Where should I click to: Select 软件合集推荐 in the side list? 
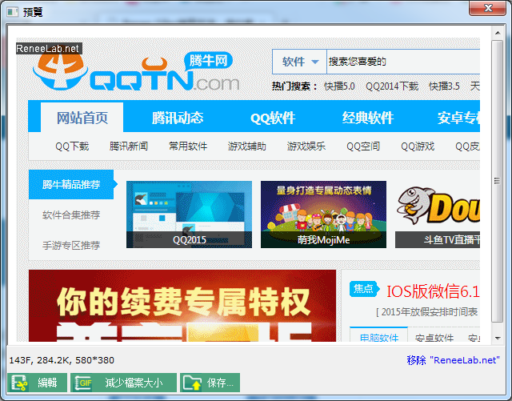[71, 215]
